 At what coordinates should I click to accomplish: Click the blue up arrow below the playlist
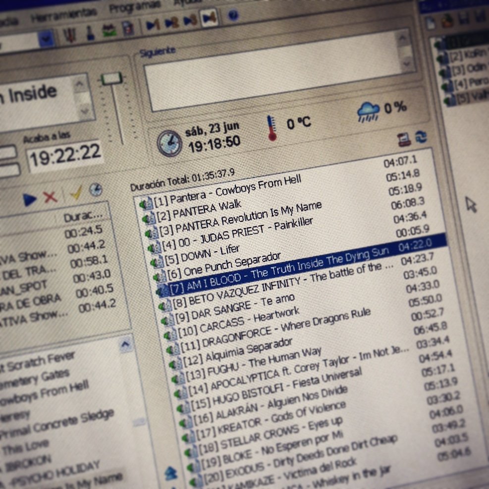pos(170,473)
